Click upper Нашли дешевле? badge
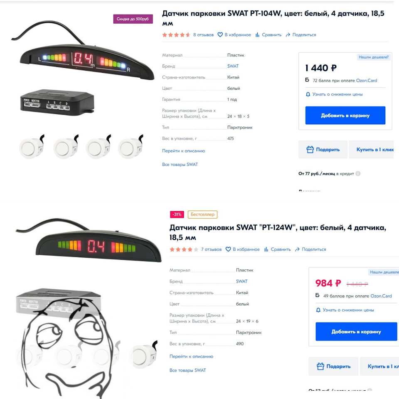 (374, 57)
